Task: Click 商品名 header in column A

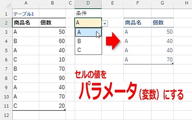Action: coord(26,23)
